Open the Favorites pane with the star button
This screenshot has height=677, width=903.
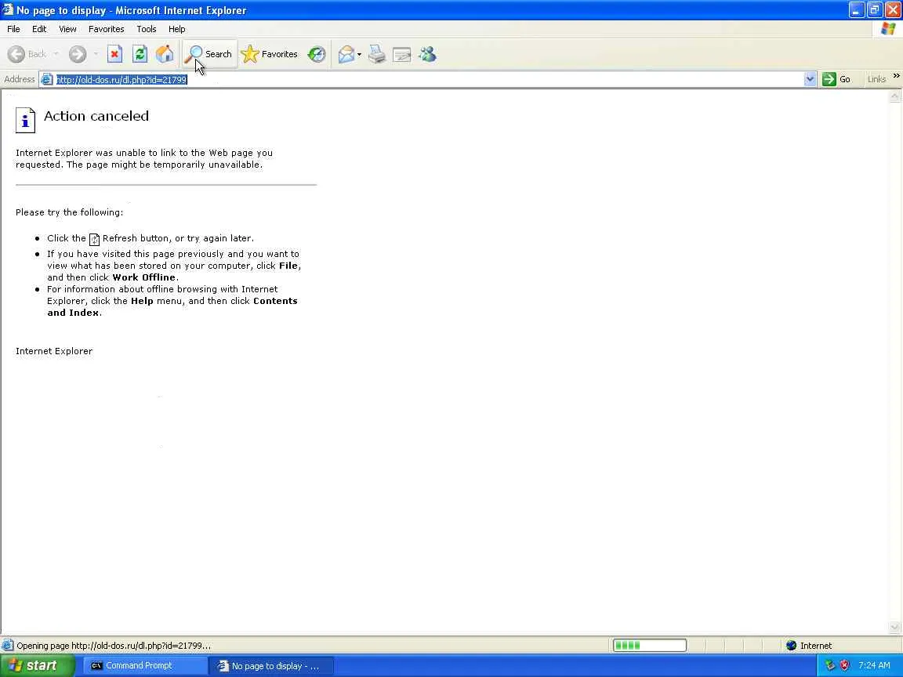coord(270,54)
